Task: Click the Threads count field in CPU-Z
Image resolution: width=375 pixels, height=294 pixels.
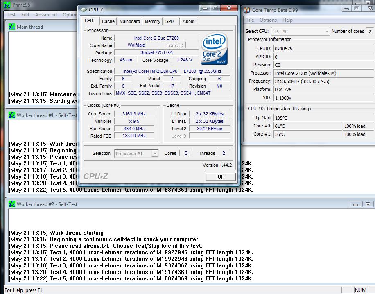Action: click(224, 153)
